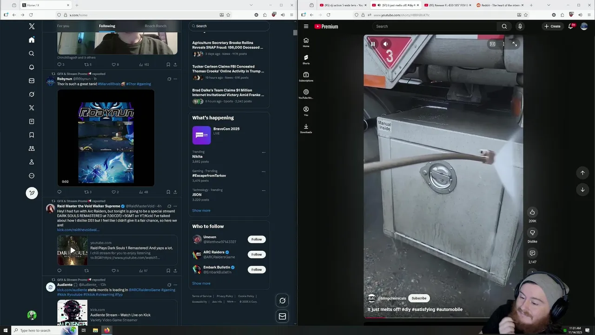Open floating Grok button at bottom right

tap(282, 301)
